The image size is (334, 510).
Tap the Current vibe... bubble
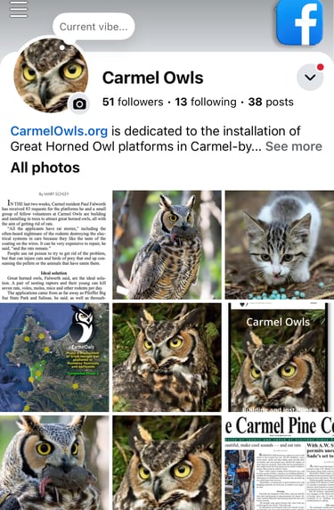click(94, 27)
